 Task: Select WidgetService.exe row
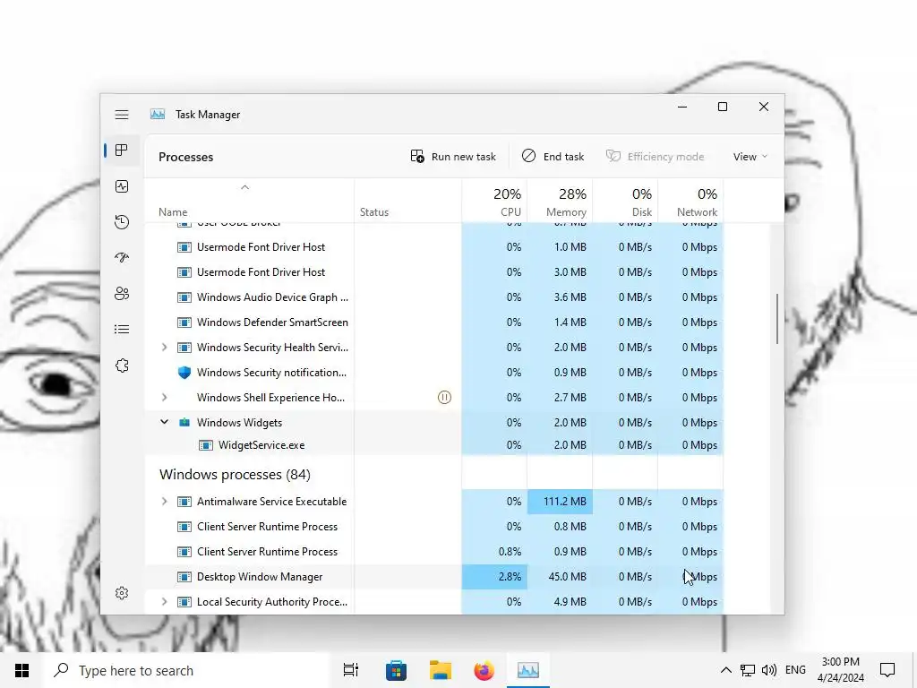pos(434,445)
